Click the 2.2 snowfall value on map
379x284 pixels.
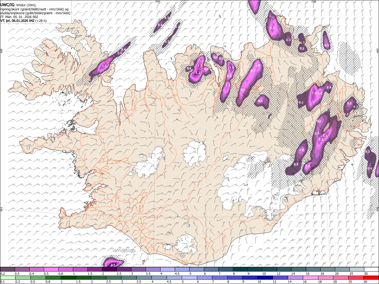click(198, 72)
